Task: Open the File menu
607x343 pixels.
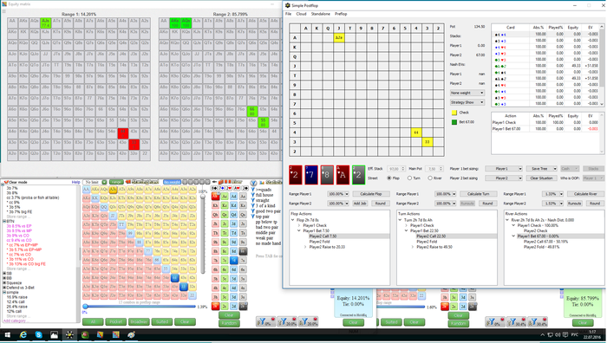Action: click(x=289, y=14)
